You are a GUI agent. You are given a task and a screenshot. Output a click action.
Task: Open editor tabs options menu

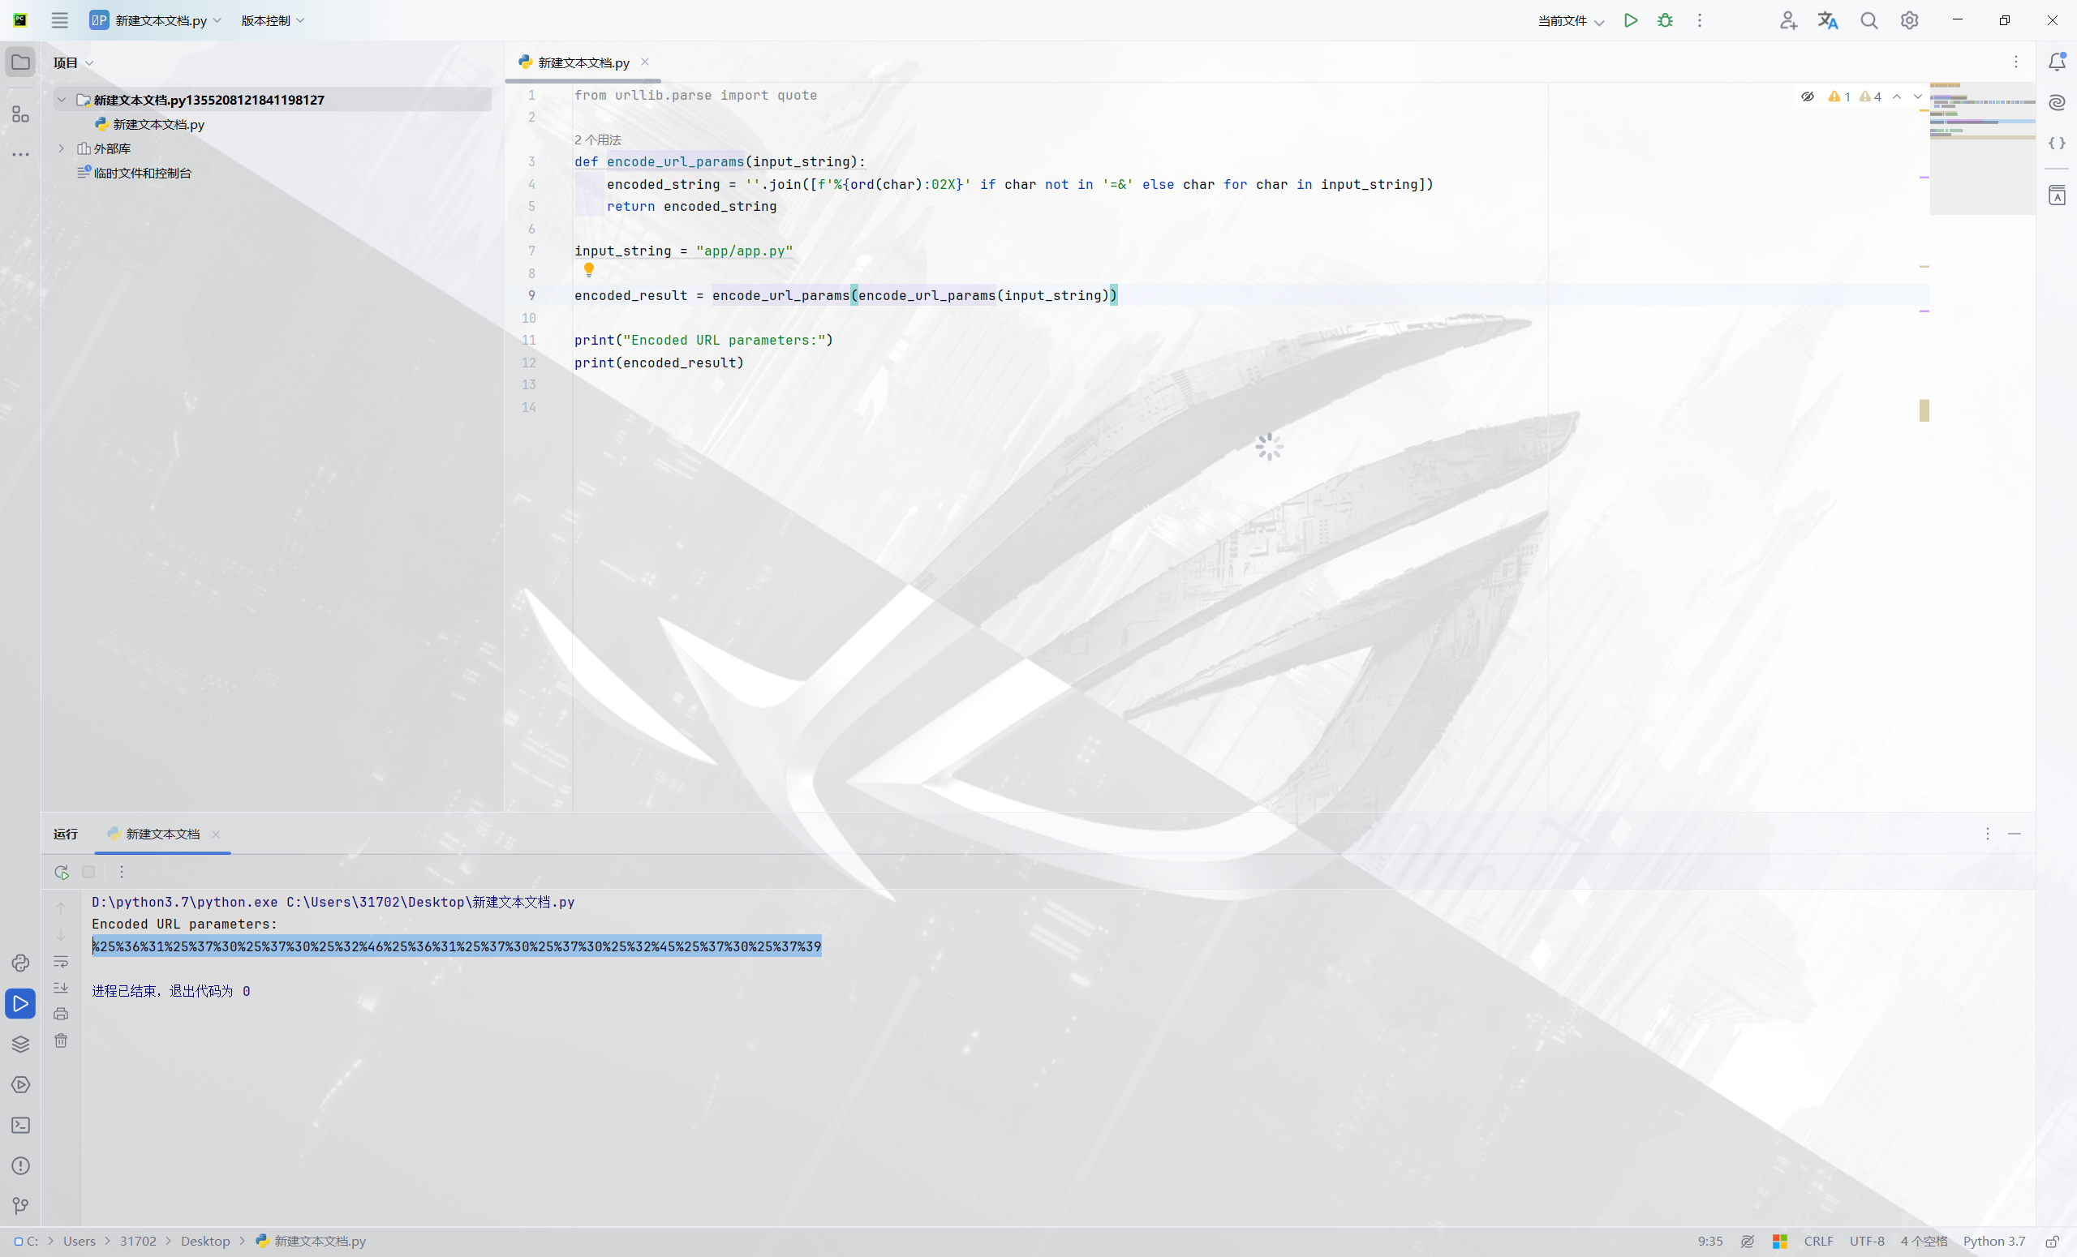2015,62
